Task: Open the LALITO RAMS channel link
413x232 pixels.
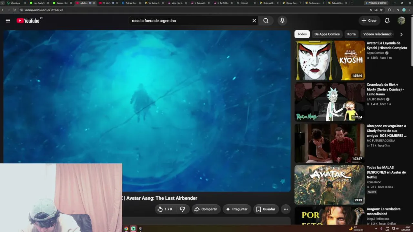Action: (x=376, y=99)
